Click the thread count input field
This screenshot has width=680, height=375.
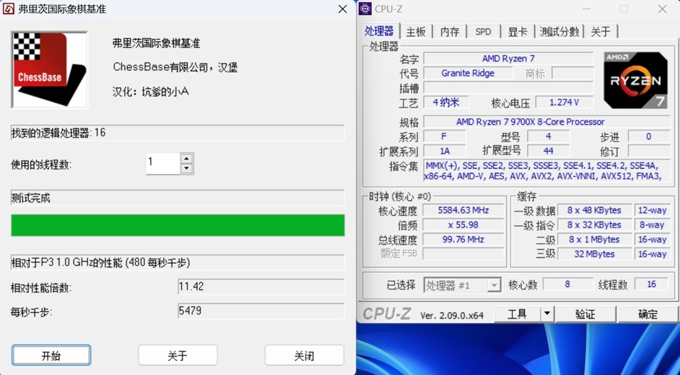[x=163, y=163]
